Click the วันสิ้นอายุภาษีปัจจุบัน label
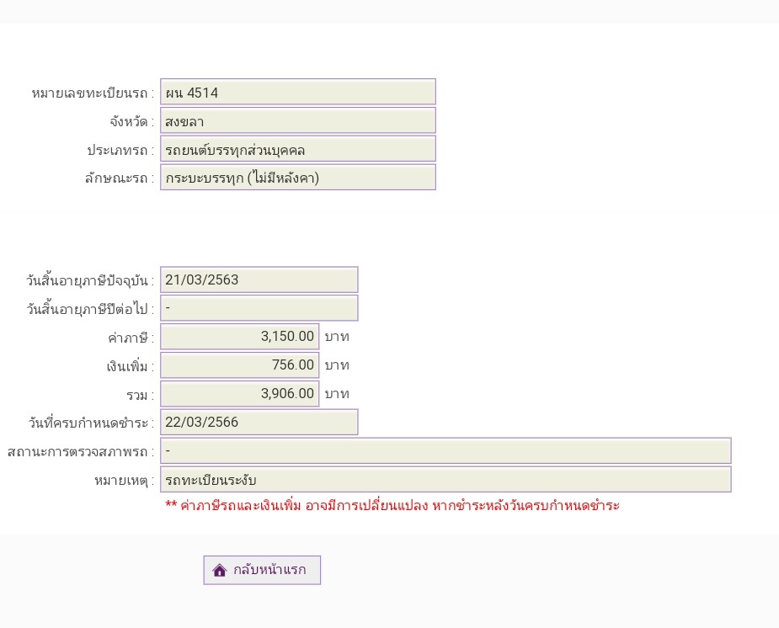The image size is (779, 628). pos(90,281)
